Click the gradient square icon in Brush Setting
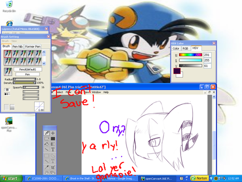 point(12,107)
